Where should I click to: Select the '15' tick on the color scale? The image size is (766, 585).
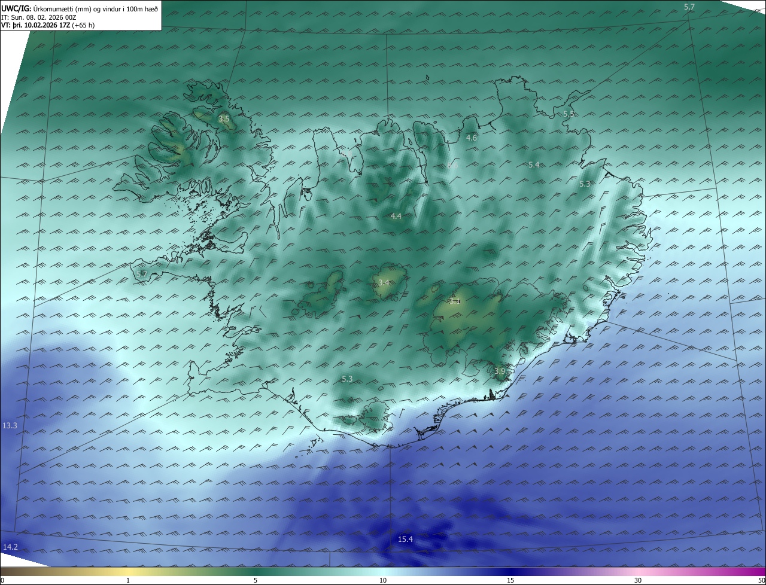(x=510, y=580)
